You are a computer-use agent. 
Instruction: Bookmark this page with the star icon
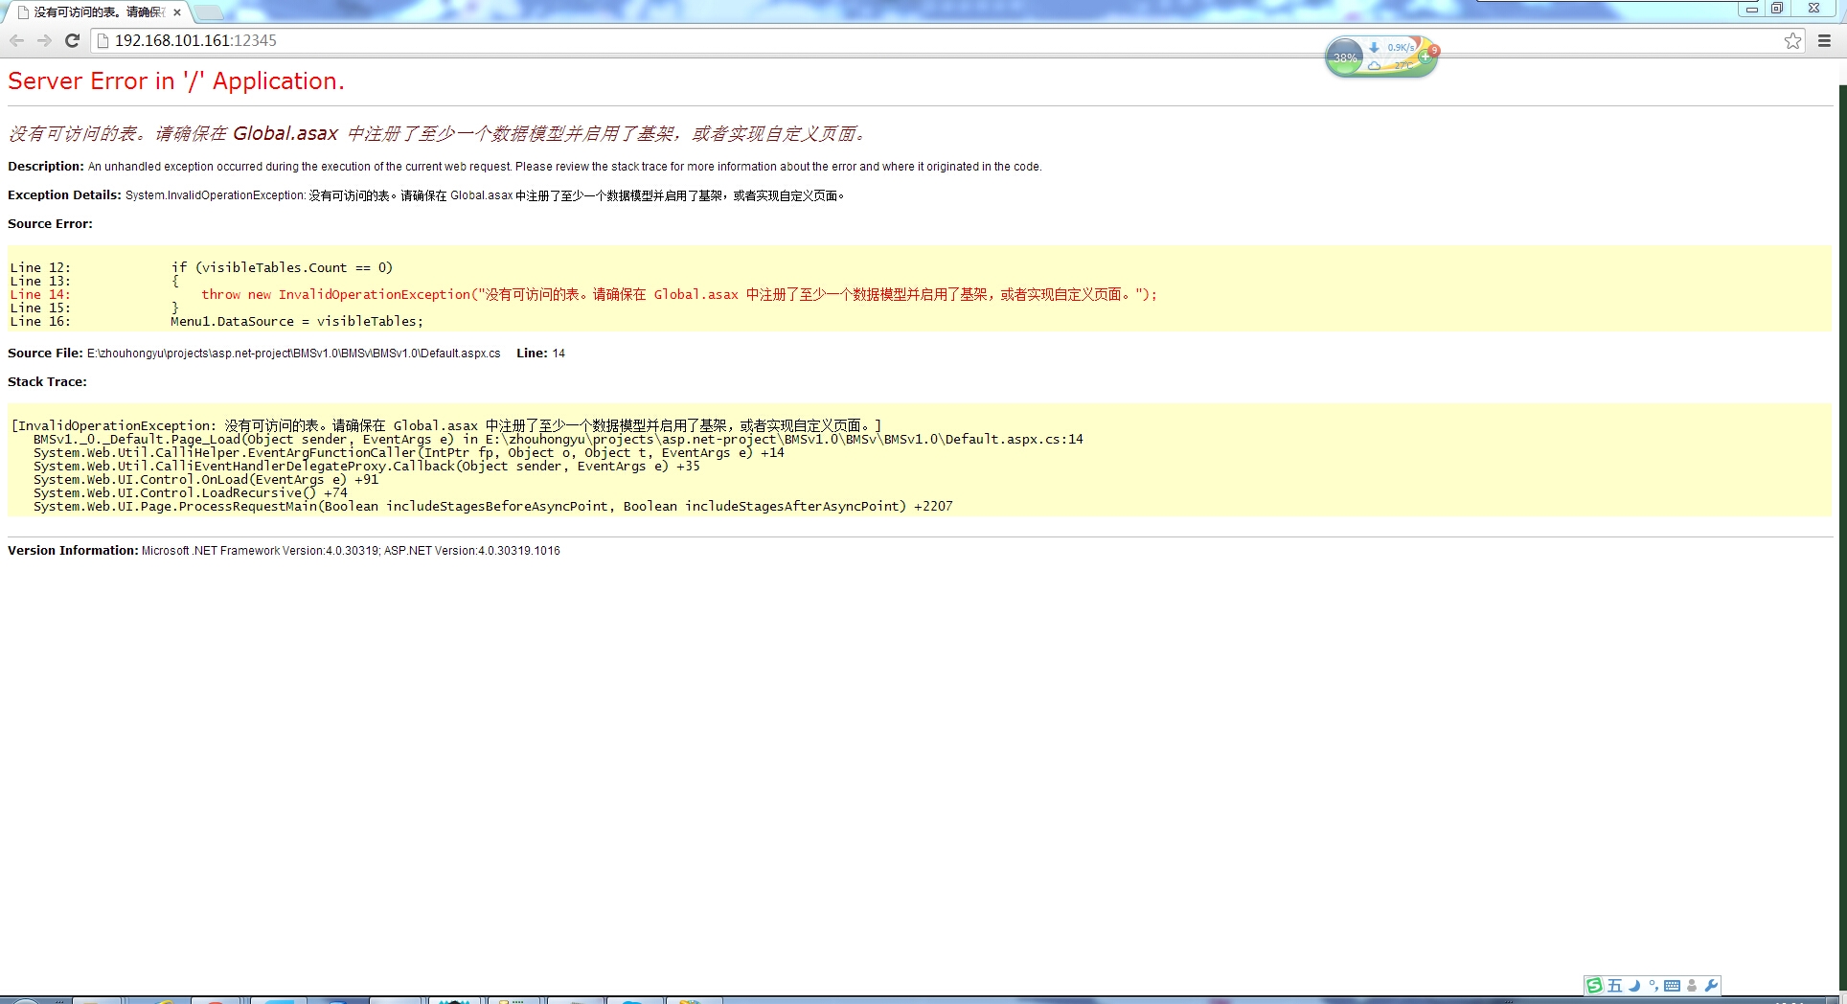click(1792, 40)
